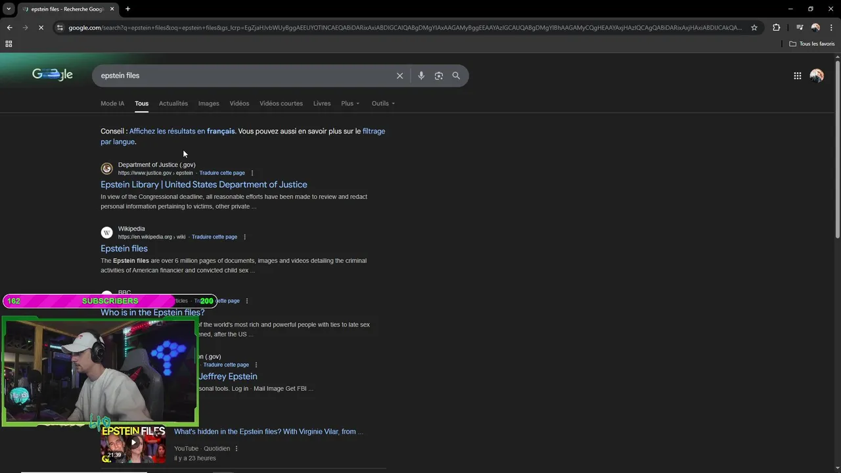Translate the Jeffrey Epstein .gov page
Image resolution: width=841 pixels, height=473 pixels.
[x=226, y=365]
